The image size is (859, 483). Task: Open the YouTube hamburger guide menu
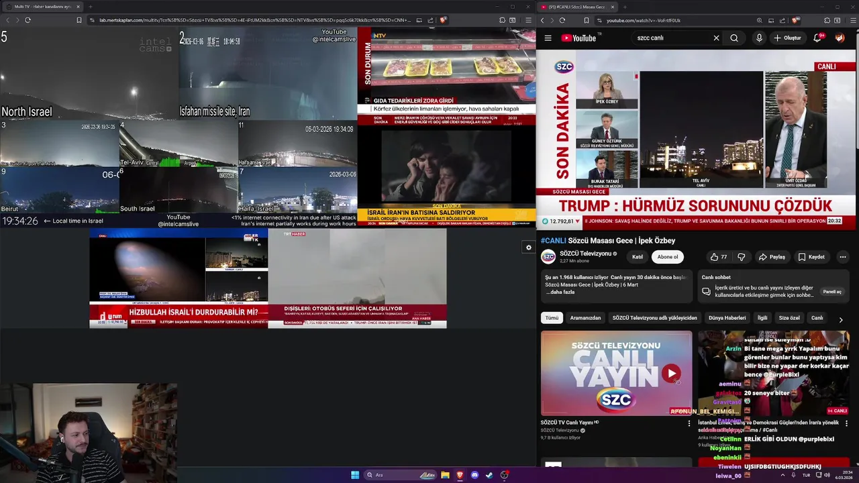(x=548, y=38)
